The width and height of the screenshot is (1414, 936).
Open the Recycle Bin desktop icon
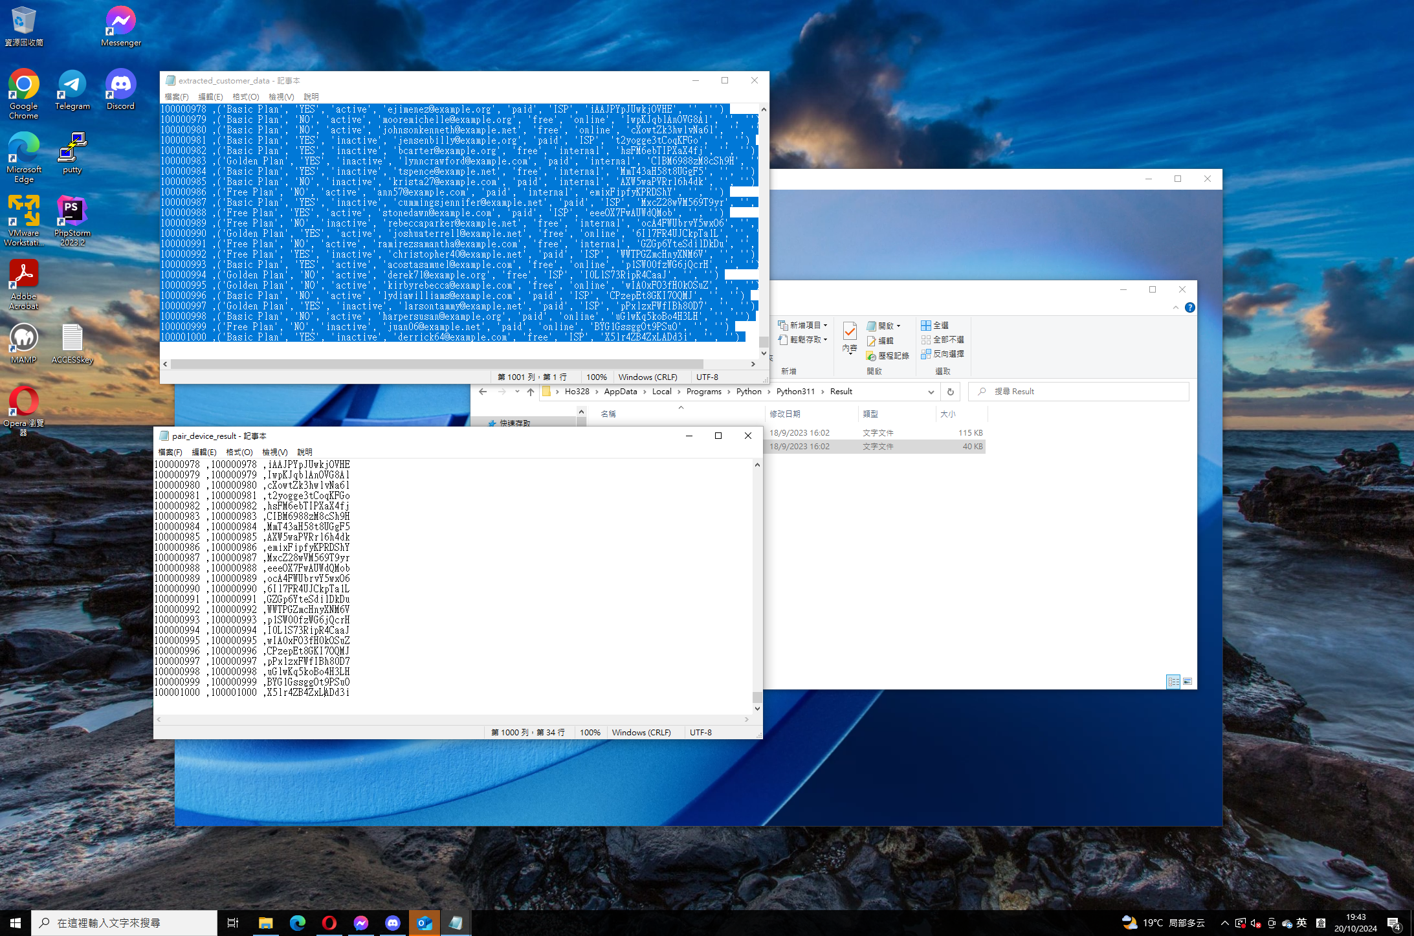[23, 26]
